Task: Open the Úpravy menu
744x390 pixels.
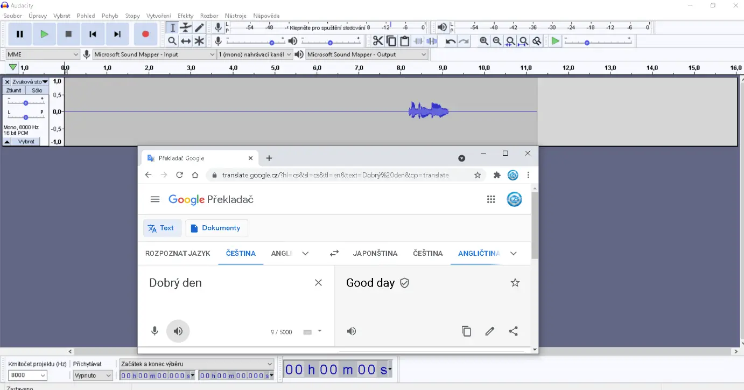Action: [x=38, y=16]
